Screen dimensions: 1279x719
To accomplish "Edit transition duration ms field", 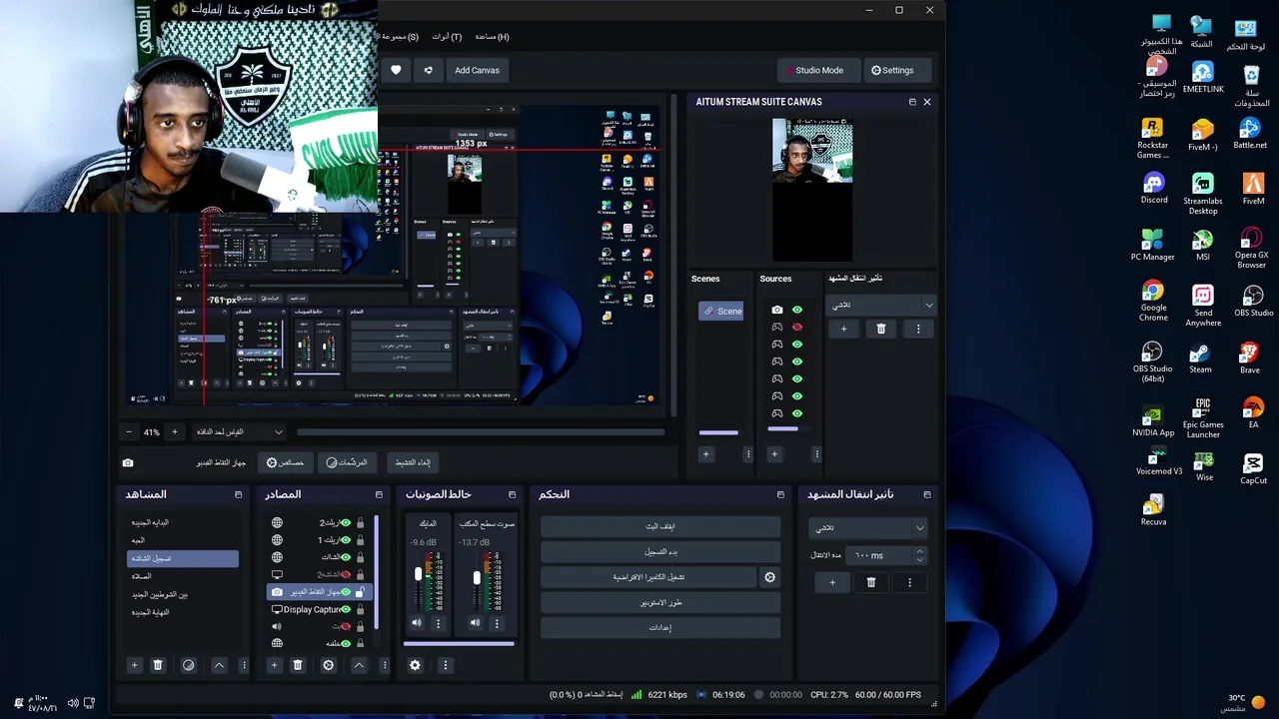I will tap(879, 555).
